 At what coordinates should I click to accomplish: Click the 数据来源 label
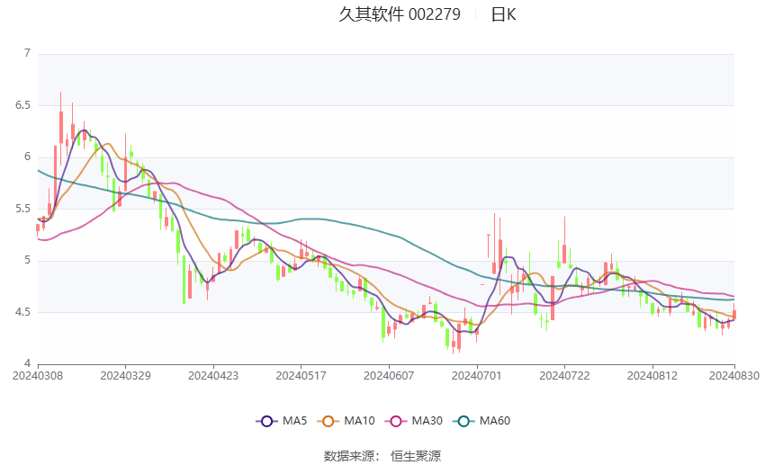(x=349, y=456)
